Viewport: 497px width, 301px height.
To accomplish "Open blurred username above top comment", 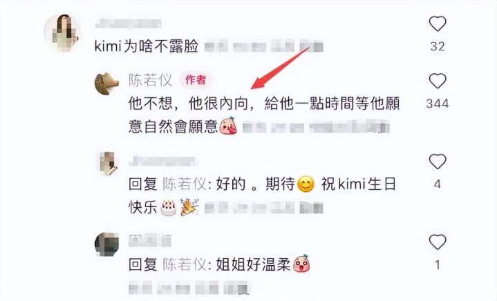I will pos(128,23).
